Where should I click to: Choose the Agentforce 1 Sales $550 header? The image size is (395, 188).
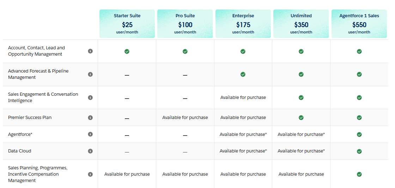tap(359, 24)
